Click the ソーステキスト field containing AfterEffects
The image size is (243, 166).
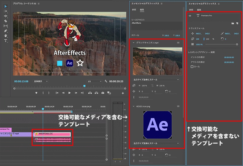pos(157,26)
